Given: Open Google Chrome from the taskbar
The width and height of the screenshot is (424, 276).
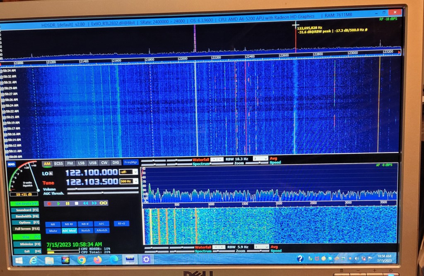Looking at the screenshot, I should click(82, 260).
